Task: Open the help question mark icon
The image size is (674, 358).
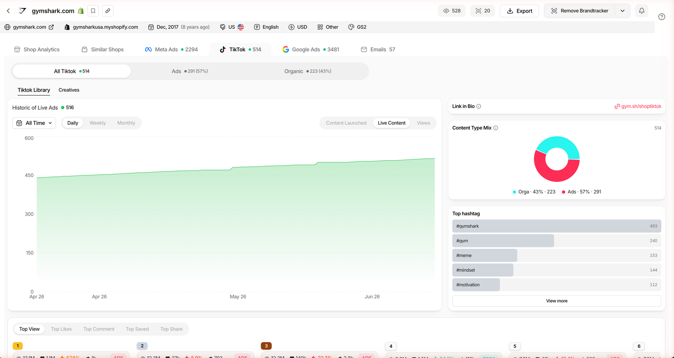Action: click(662, 17)
